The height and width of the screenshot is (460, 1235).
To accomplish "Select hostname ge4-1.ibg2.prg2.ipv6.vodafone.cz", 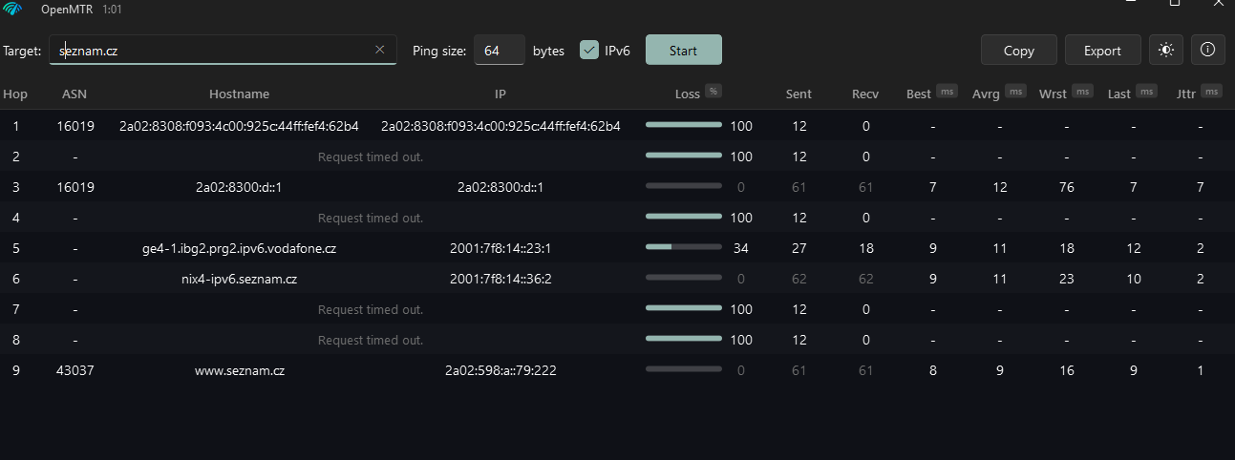I will (239, 248).
